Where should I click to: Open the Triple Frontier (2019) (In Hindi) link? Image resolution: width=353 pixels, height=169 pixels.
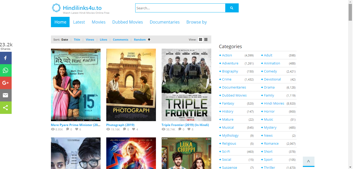coord(185,125)
